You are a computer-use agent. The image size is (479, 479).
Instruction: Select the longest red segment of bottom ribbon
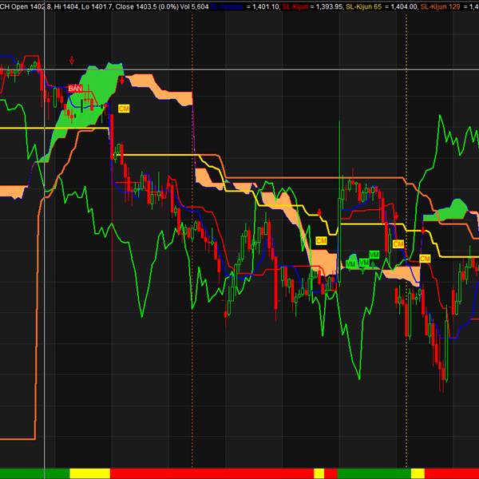[212, 473]
